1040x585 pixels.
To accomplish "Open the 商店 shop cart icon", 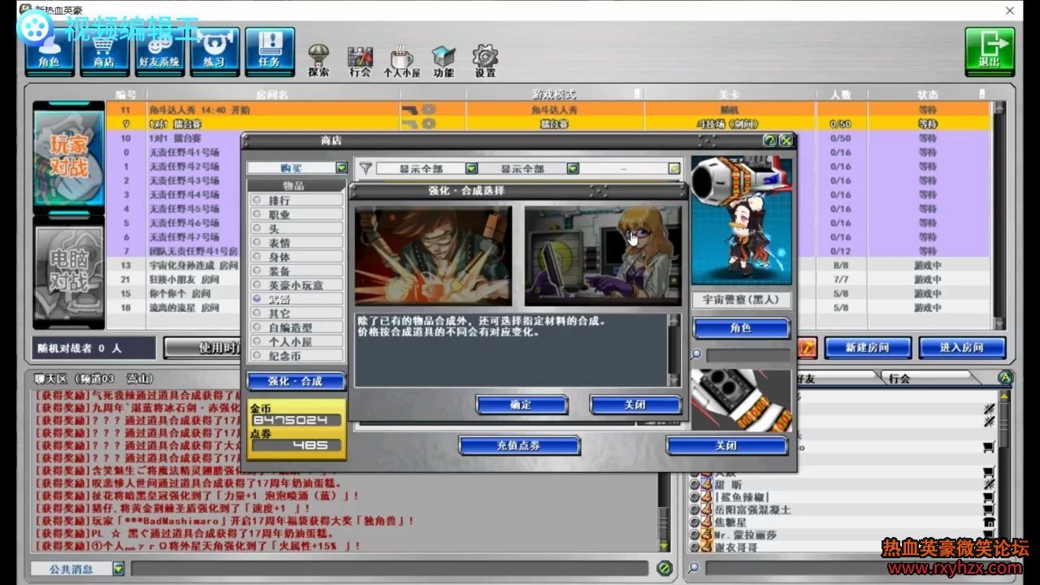I will pyautogui.click(x=103, y=51).
